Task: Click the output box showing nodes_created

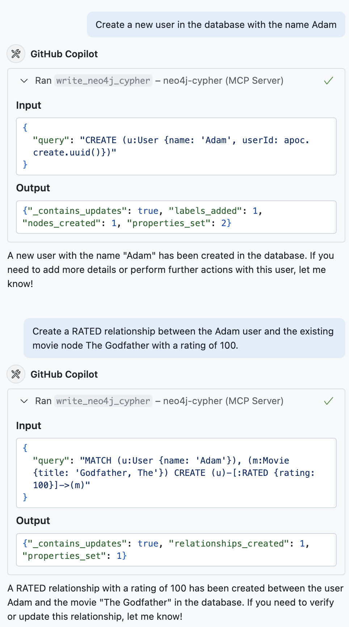Action: pos(176,217)
